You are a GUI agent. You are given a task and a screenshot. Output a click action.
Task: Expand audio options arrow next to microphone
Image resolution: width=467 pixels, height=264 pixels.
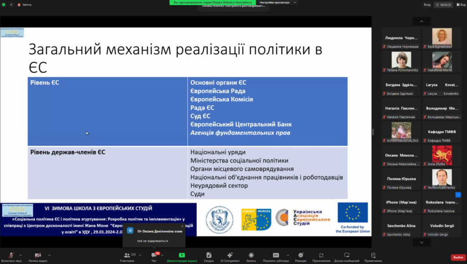pos(21,255)
